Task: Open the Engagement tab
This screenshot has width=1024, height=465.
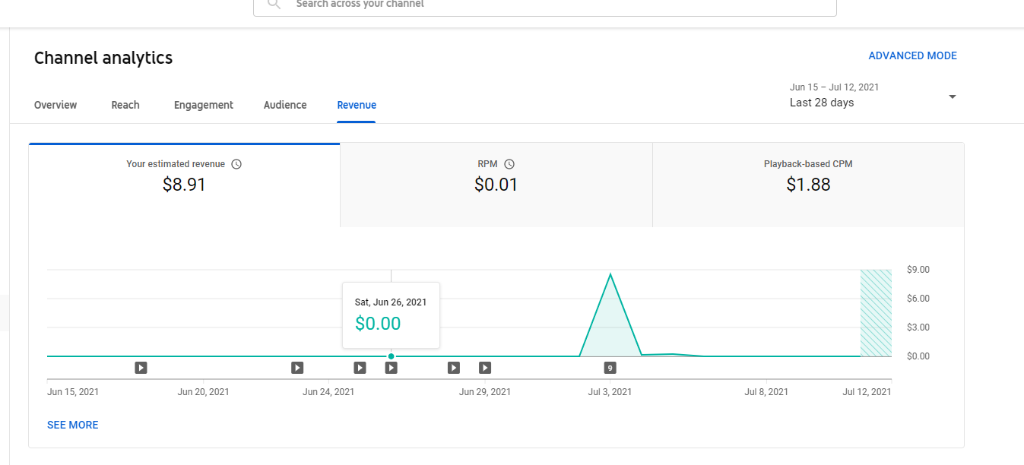Action: click(204, 105)
